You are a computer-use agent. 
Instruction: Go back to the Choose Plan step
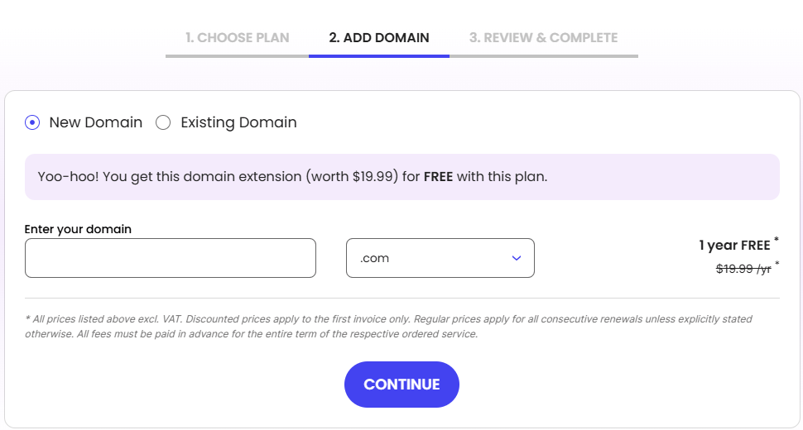237,37
